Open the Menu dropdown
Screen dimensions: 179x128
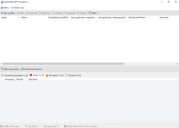(x=6, y=8)
